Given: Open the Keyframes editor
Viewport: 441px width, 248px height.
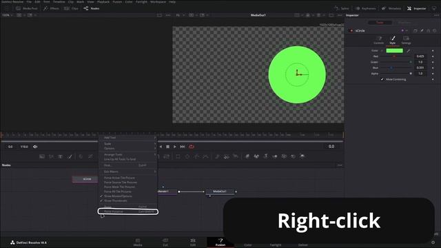Looking at the screenshot, I should coord(365,8).
